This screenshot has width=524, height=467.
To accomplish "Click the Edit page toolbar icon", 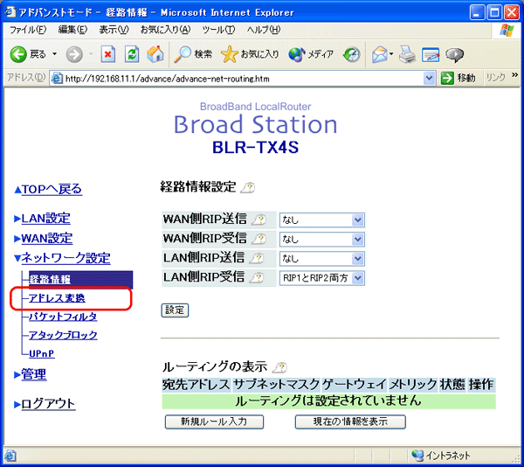I will [431, 54].
